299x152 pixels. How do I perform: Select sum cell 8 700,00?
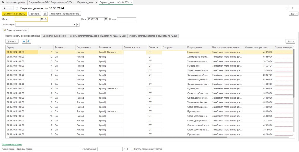point(259,70)
